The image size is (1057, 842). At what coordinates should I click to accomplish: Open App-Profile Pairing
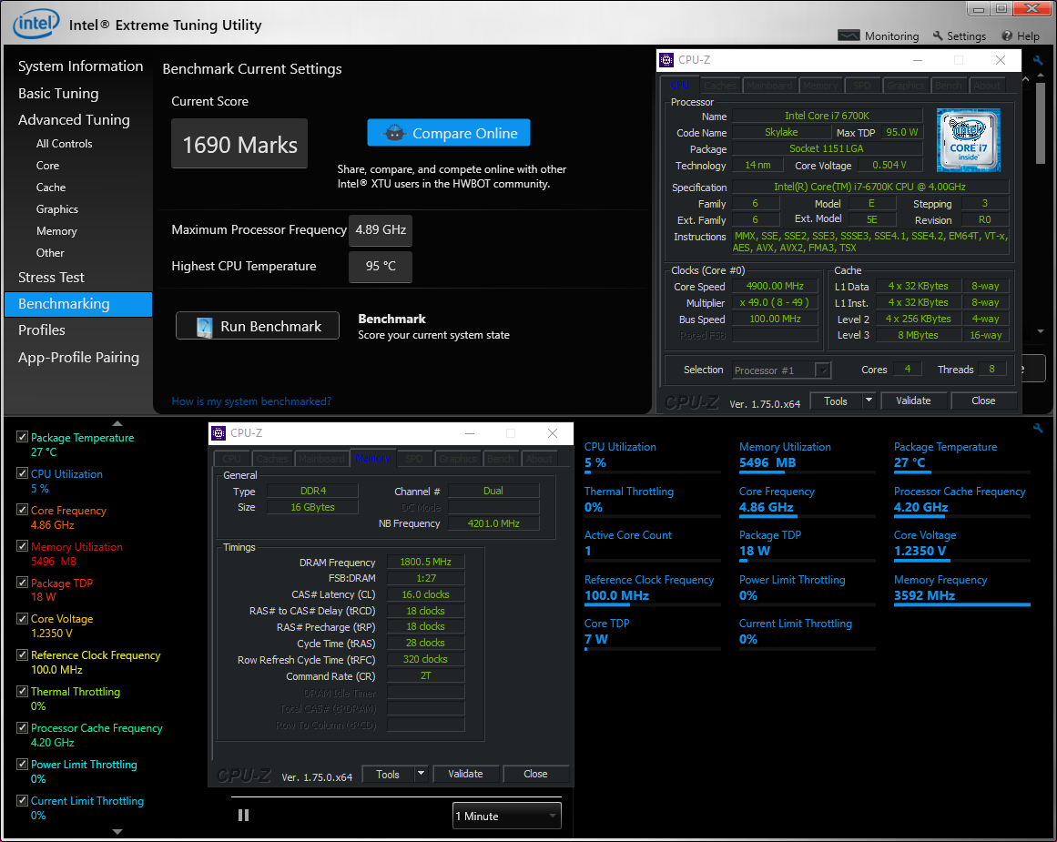(79, 358)
